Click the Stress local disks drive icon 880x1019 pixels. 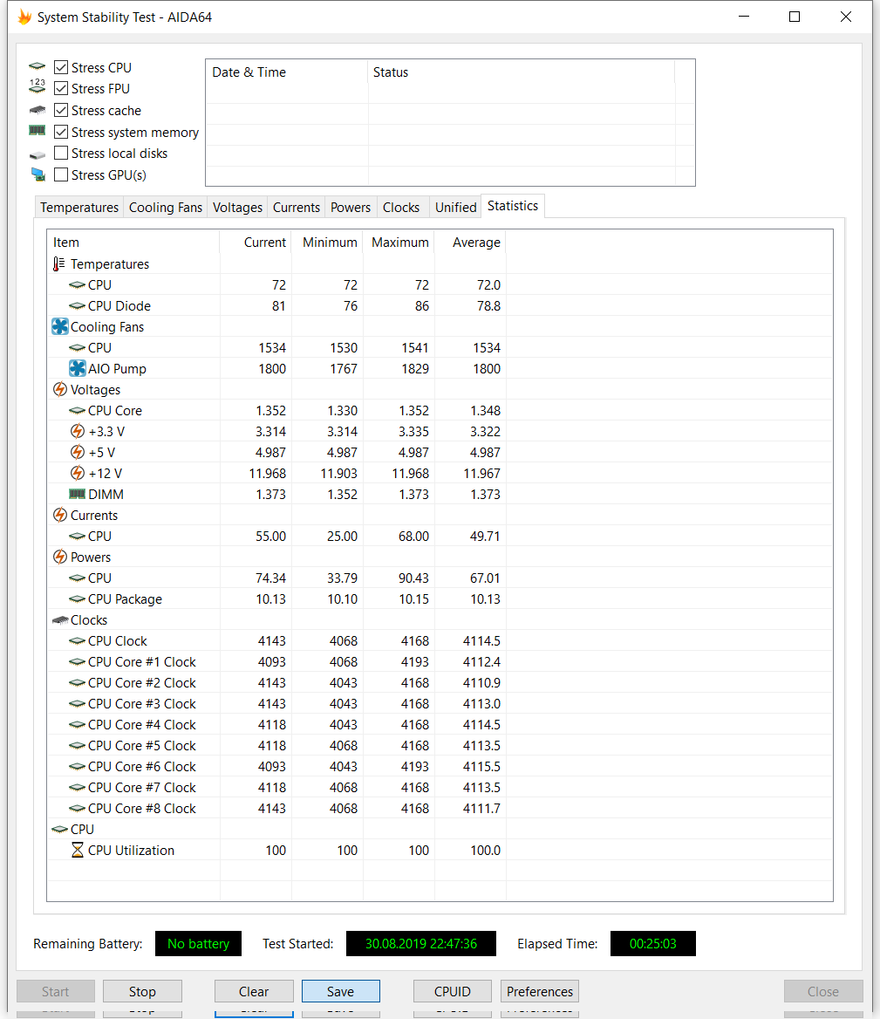(x=37, y=154)
